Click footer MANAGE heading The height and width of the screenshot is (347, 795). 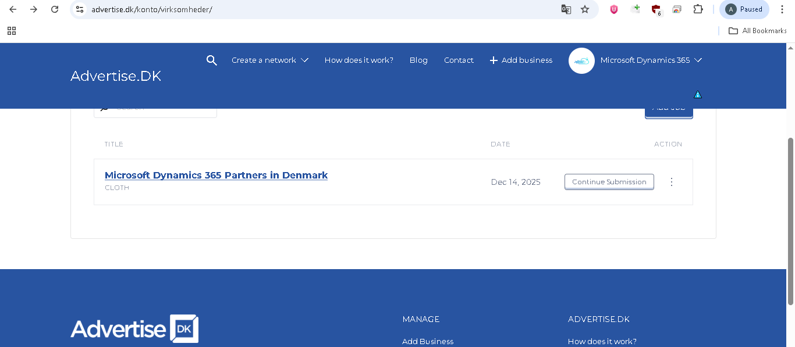coord(421,319)
